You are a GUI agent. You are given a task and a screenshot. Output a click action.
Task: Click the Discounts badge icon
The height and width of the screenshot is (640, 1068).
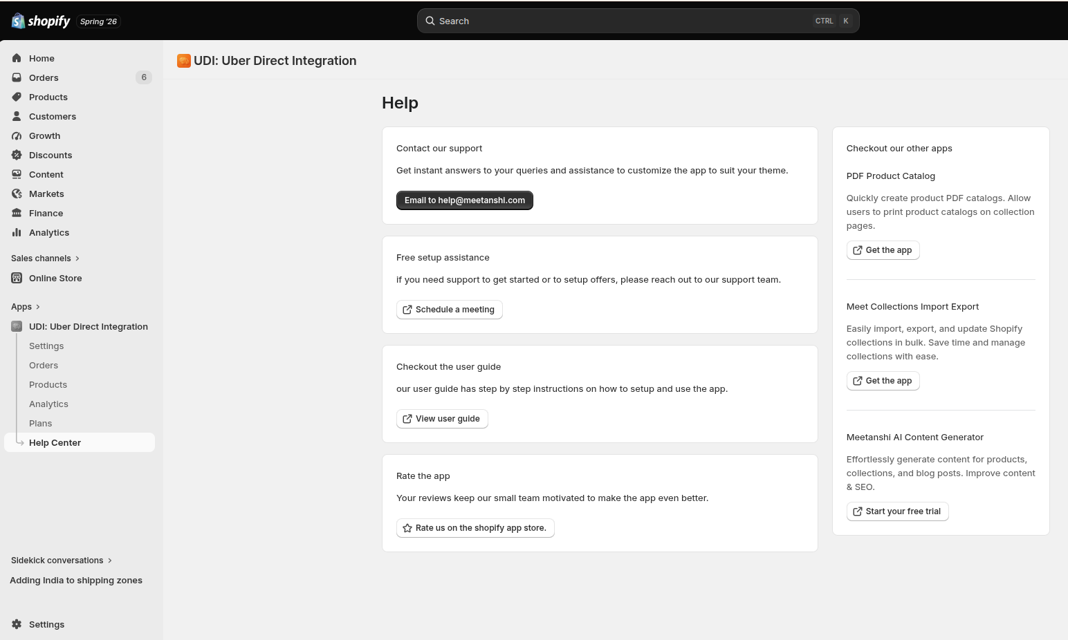(17, 155)
